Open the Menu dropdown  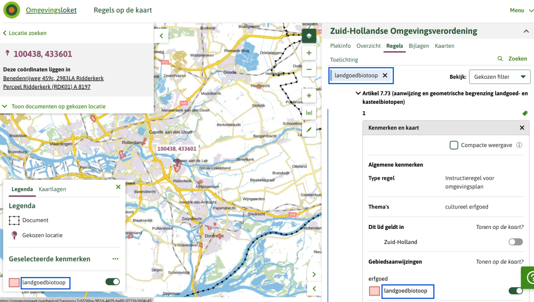pos(521,10)
